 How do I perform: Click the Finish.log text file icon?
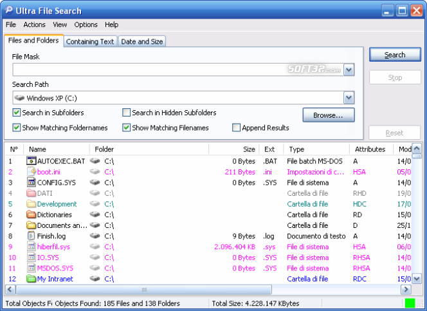(x=32, y=236)
